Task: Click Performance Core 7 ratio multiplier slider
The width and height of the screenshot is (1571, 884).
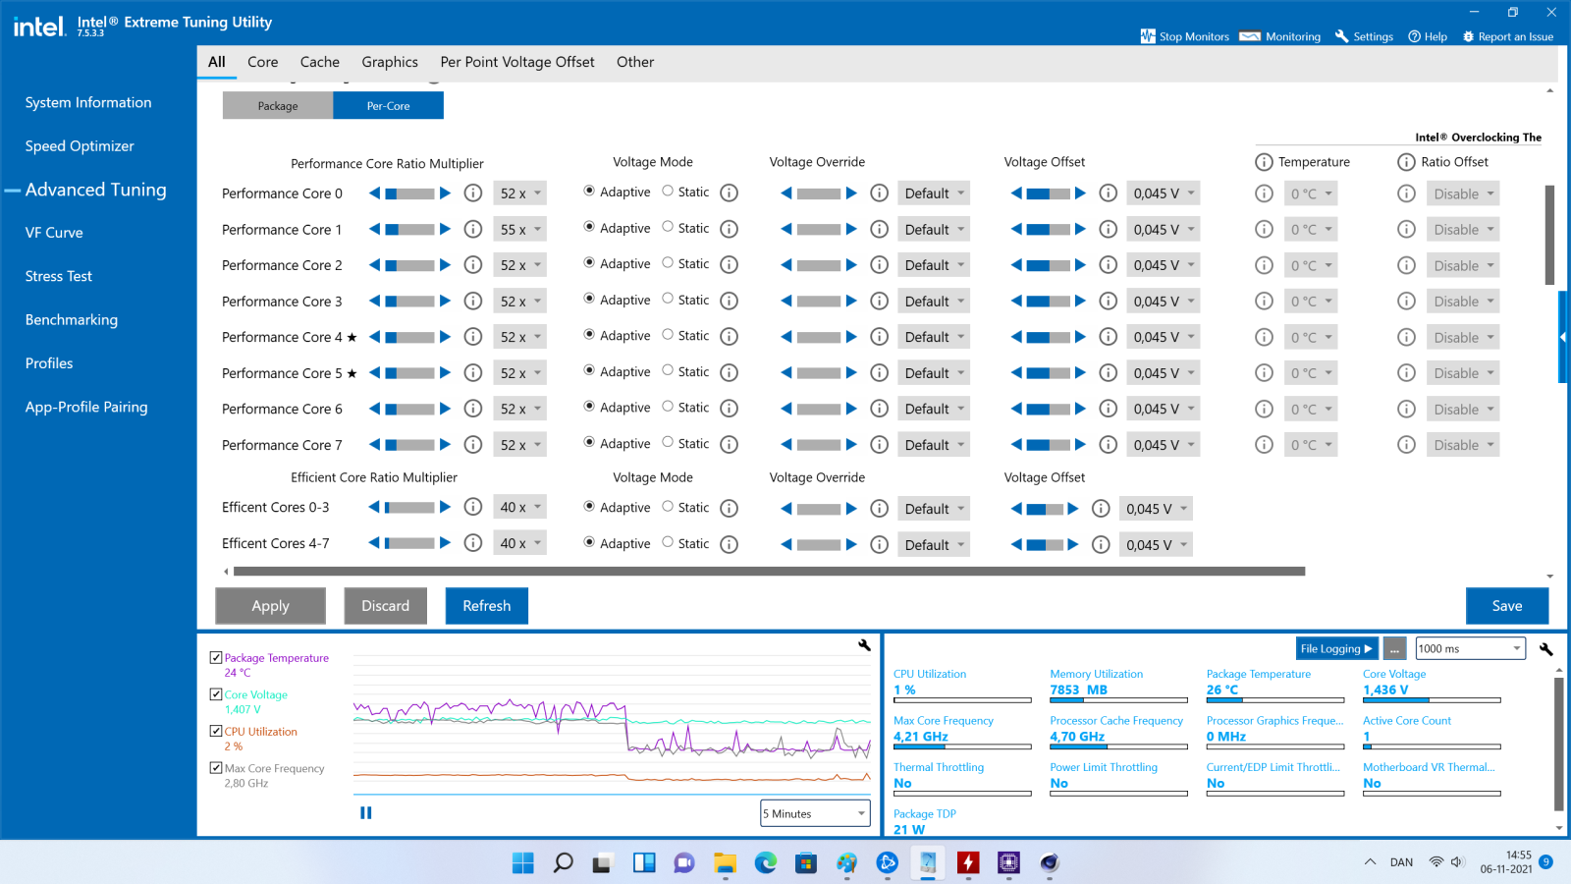Action: 409,445
